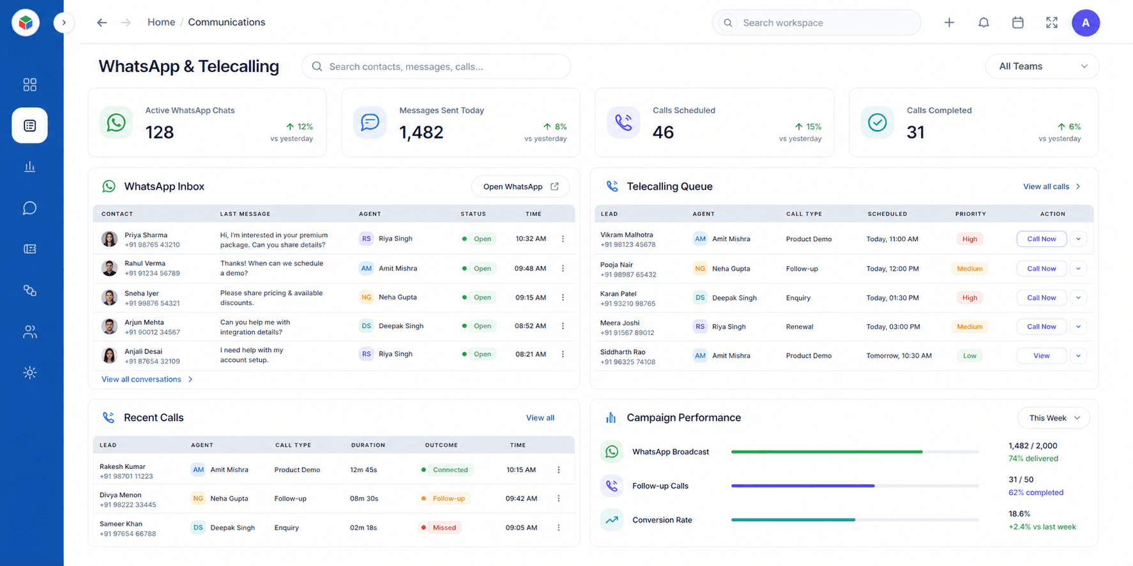Expand action dropdown for Vikram Malhotra

1078,239
